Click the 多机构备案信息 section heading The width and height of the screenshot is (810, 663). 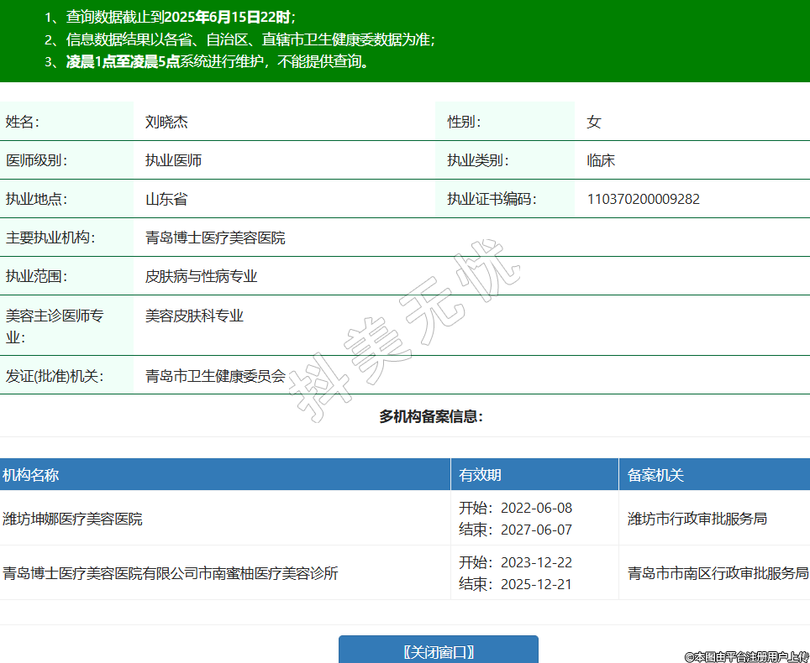[431, 416]
